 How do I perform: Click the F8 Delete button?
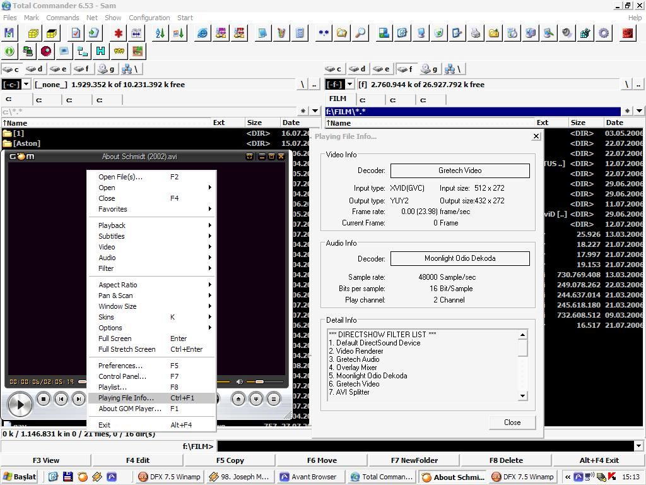click(506, 460)
